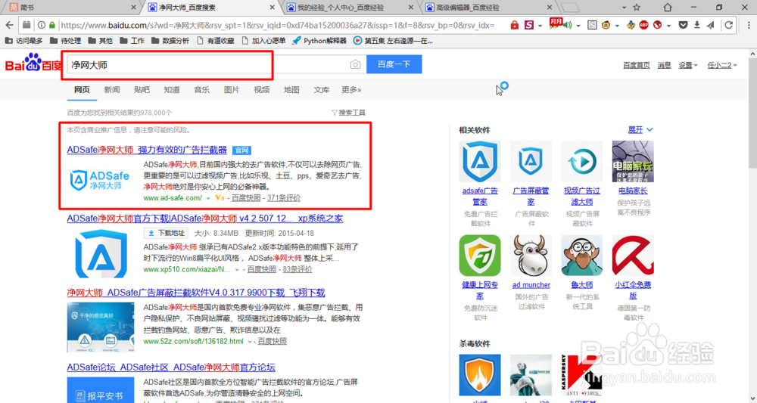Open the 电脑家长 software icon
The height and width of the screenshot is (403, 757).
633,161
